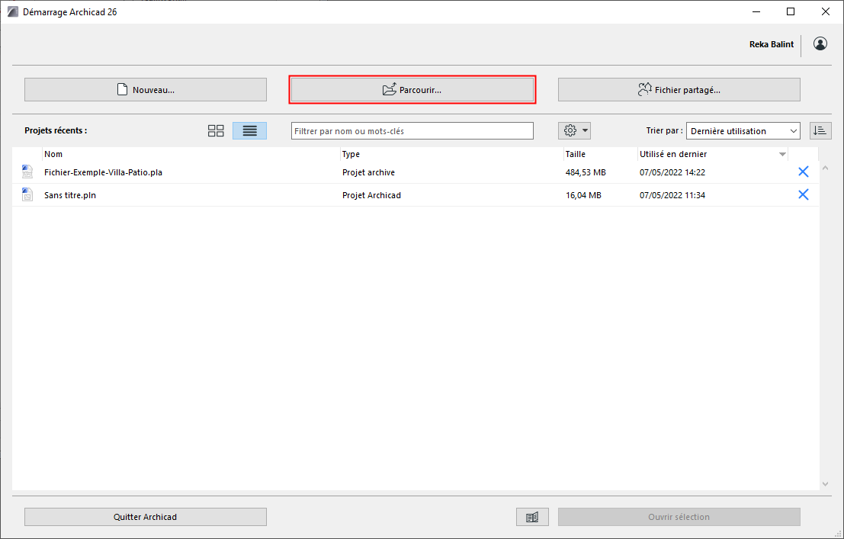The image size is (844, 539).
Task: Remove Sans titre.pln from recent list
Action: pos(803,194)
